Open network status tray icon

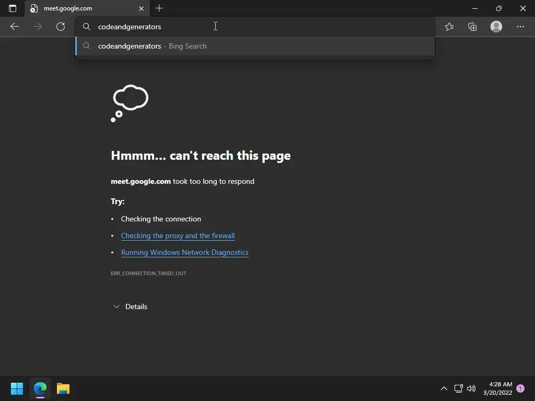pyautogui.click(x=459, y=388)
